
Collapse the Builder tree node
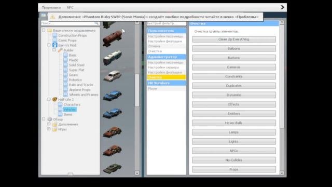click(x=54, y=50)
